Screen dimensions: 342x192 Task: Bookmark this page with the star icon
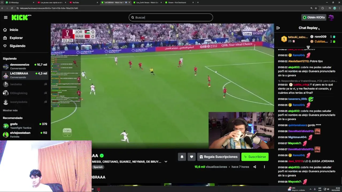tap(316, 8)
